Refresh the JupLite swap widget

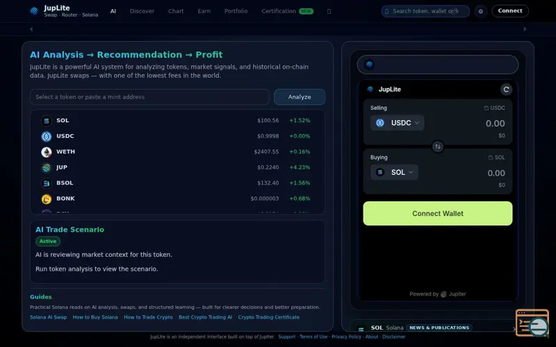pos(506,90)
